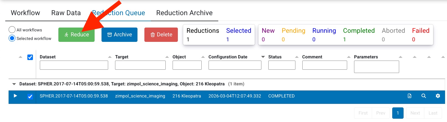This screenshot has height=122, width=447.
Task: Click the New status counter
Action: coord(268,35)
